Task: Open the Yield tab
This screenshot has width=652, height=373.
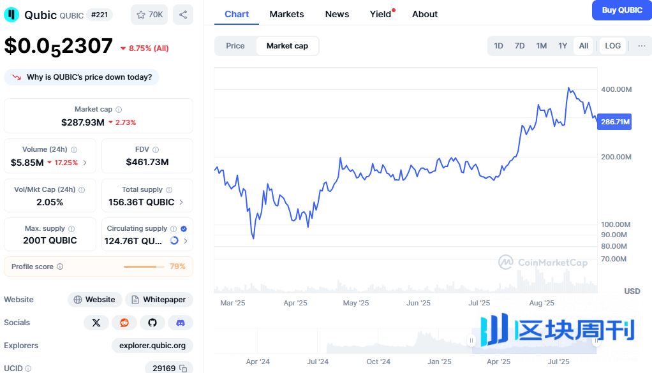Action: point(381,14)
